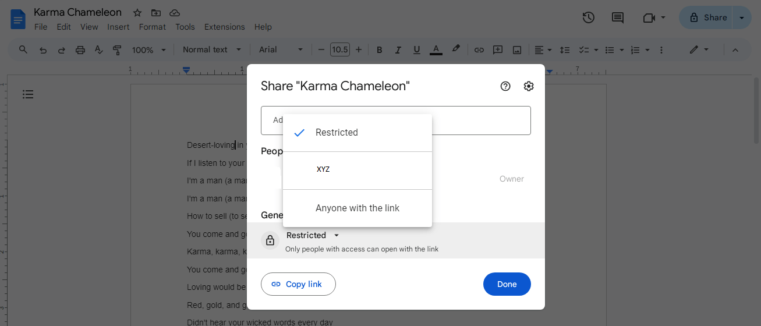Click the Karma Chameleon document title

tap(77, 12)
